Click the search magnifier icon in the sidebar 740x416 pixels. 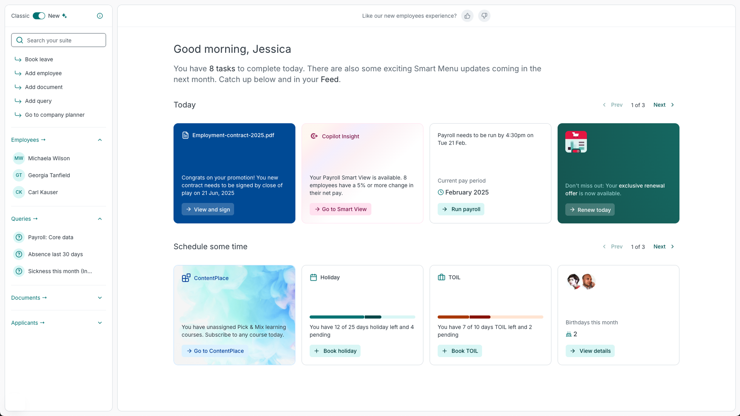[x=19, y=40]
